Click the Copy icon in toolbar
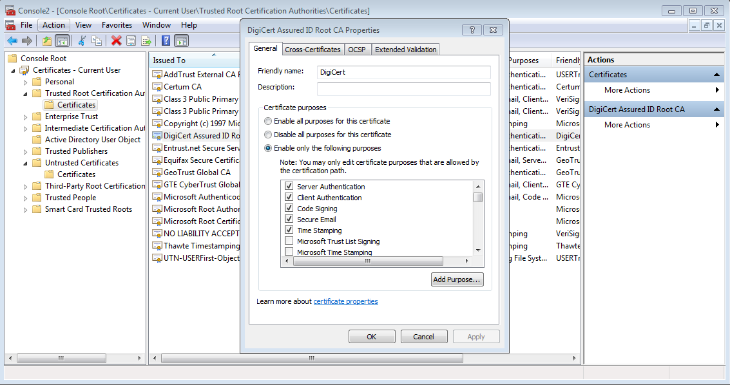 97,41
